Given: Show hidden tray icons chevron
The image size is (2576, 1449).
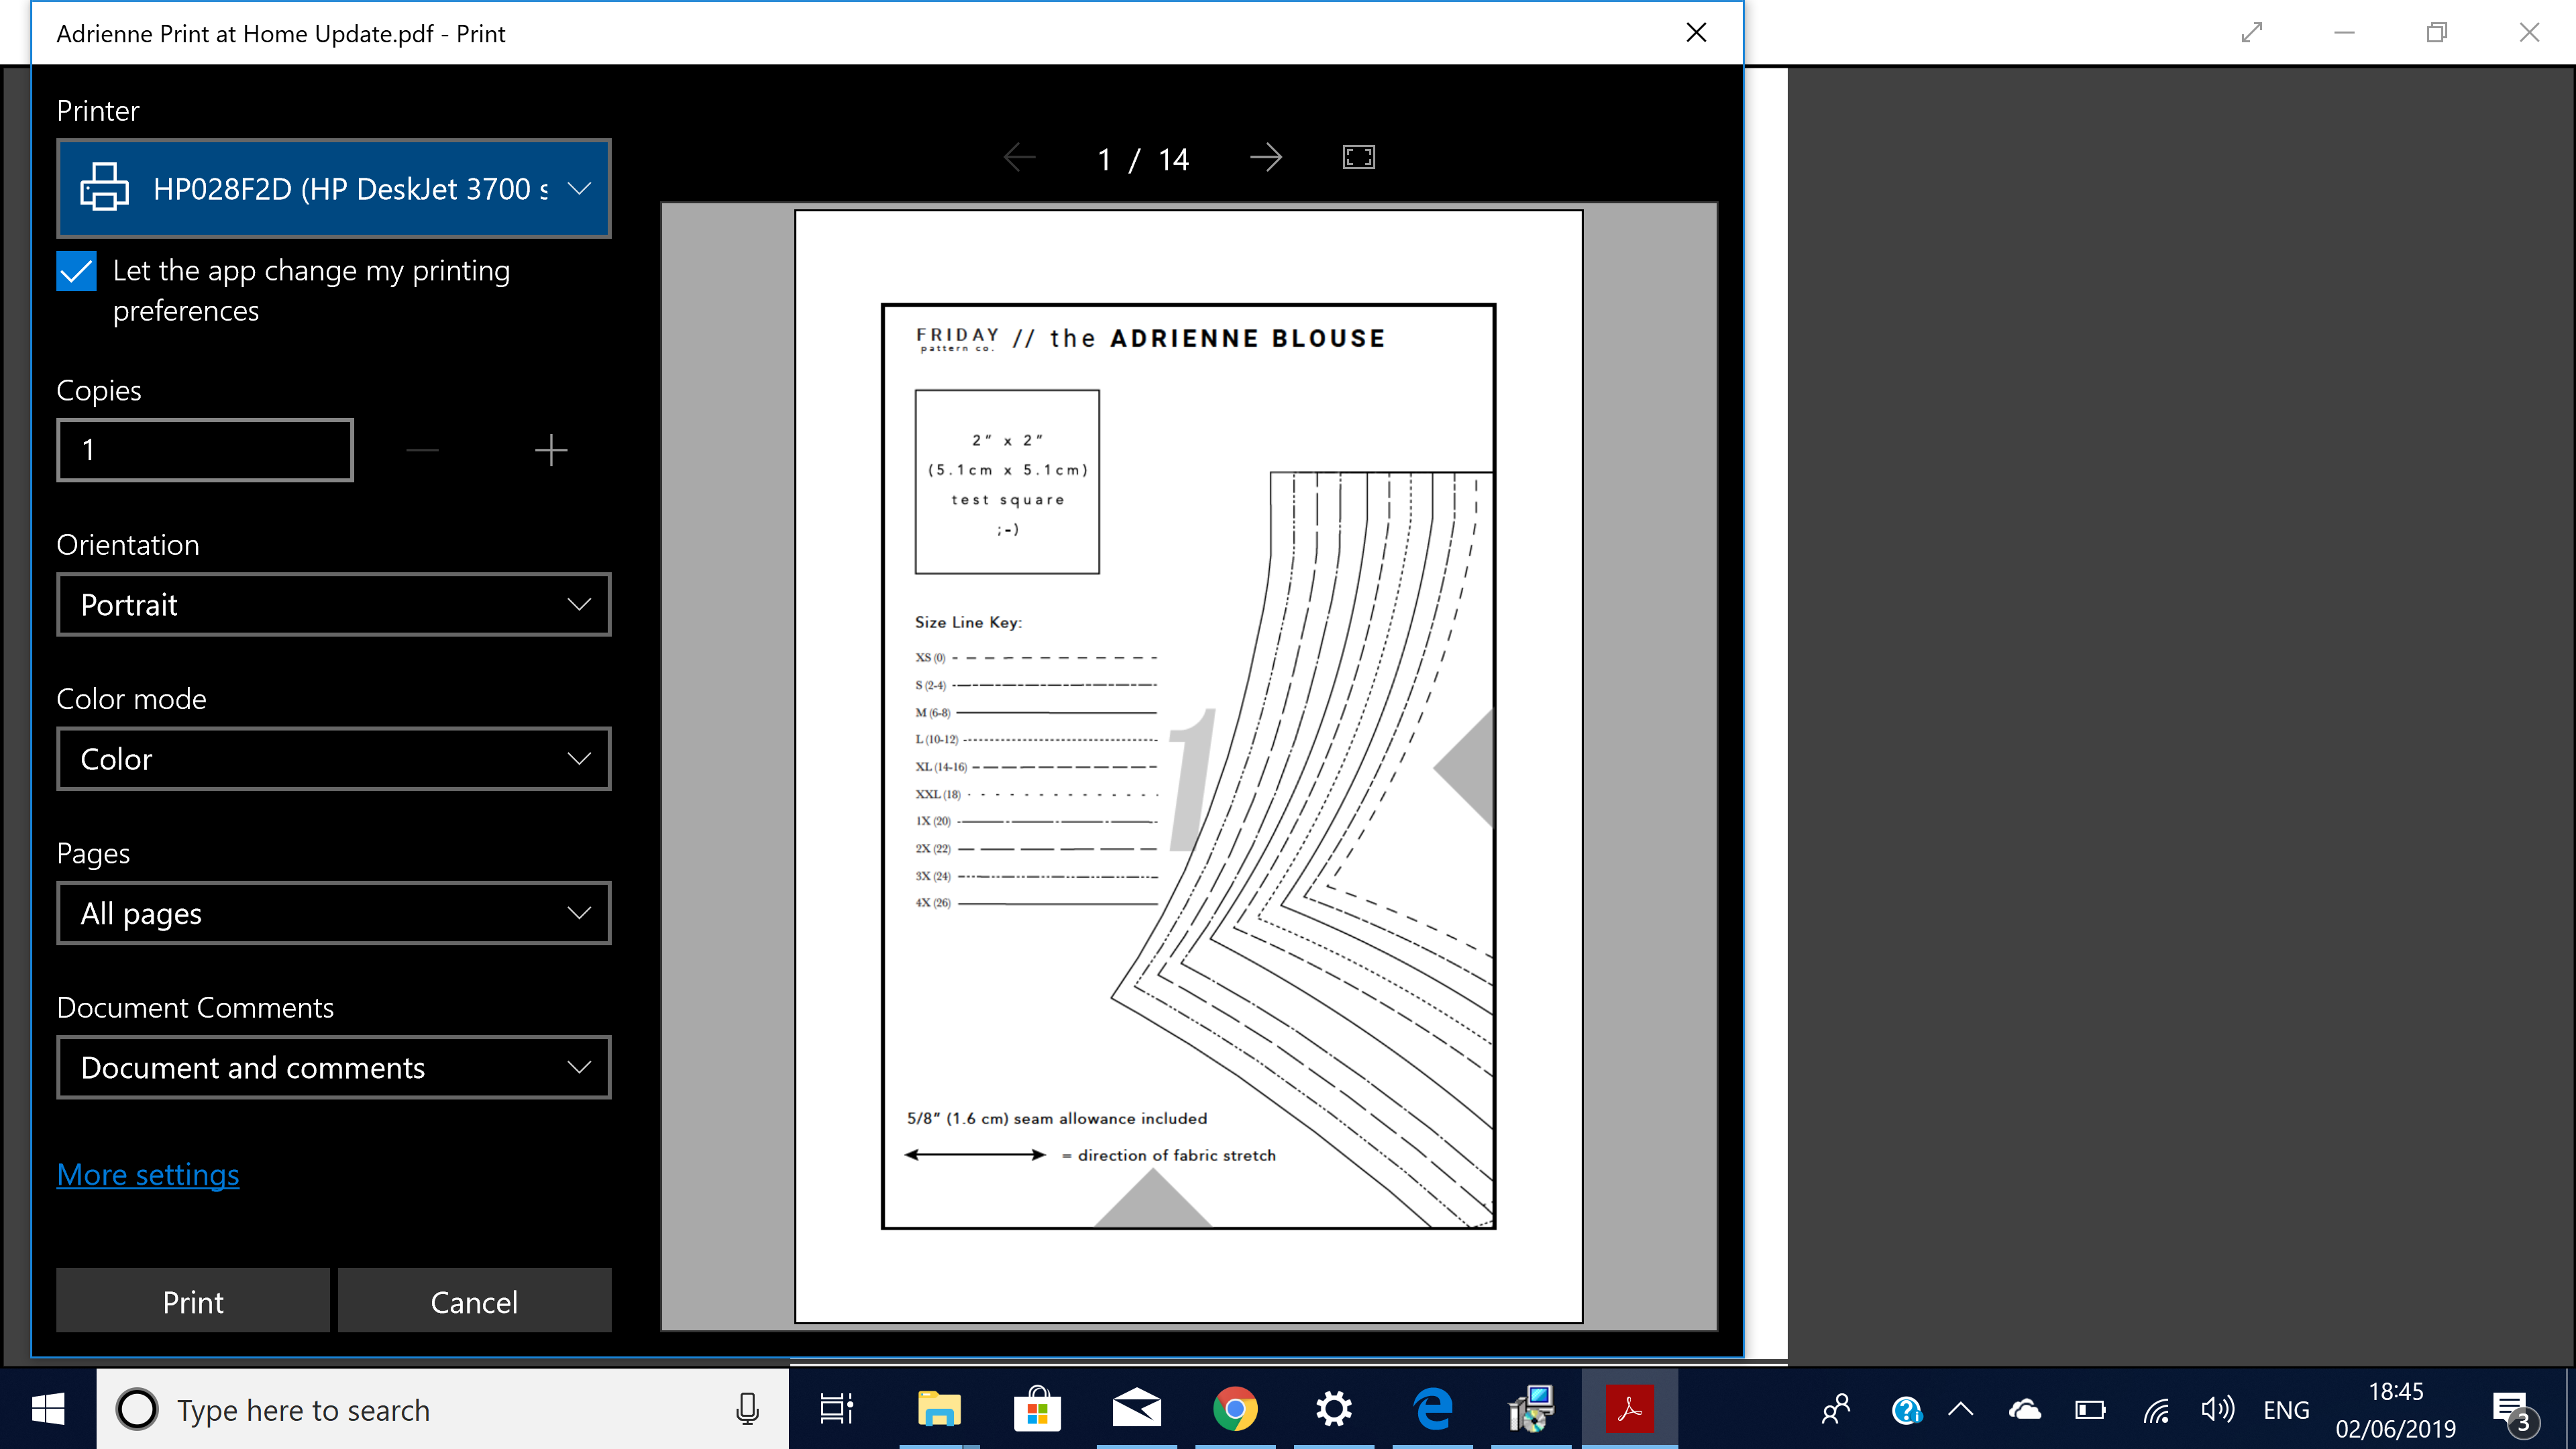Looking at the screenshot, I should pyautogui.click(x=1961, y=1410).
